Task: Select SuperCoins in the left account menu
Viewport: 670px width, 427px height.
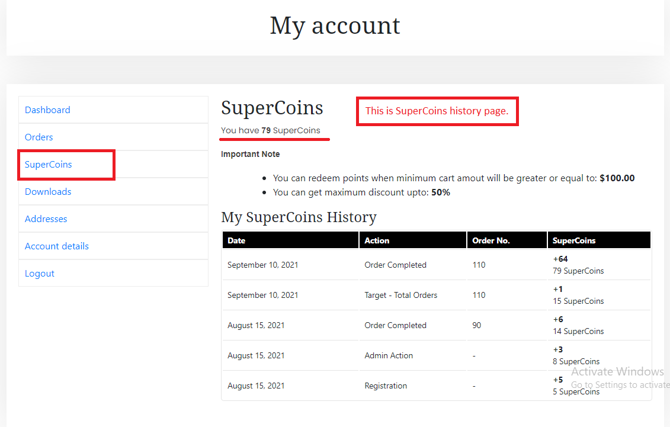Action: point(49,165)
